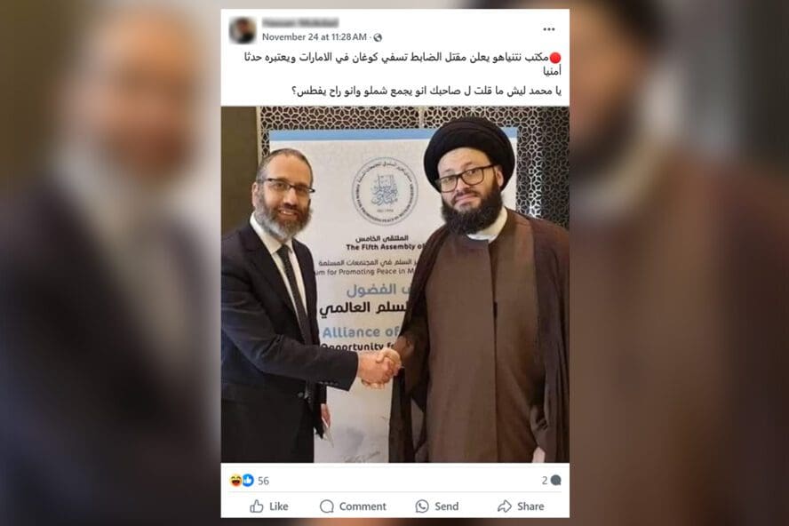Click the Comment button label
Viewport: 789px width, 526px height.
(363, 506)
